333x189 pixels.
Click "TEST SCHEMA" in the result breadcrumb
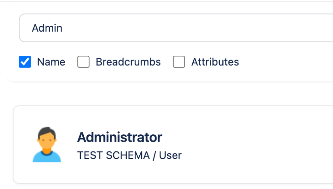coord(113,155)
